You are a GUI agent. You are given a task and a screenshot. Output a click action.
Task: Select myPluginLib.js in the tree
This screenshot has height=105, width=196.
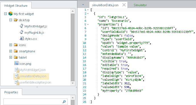[34, 33]
